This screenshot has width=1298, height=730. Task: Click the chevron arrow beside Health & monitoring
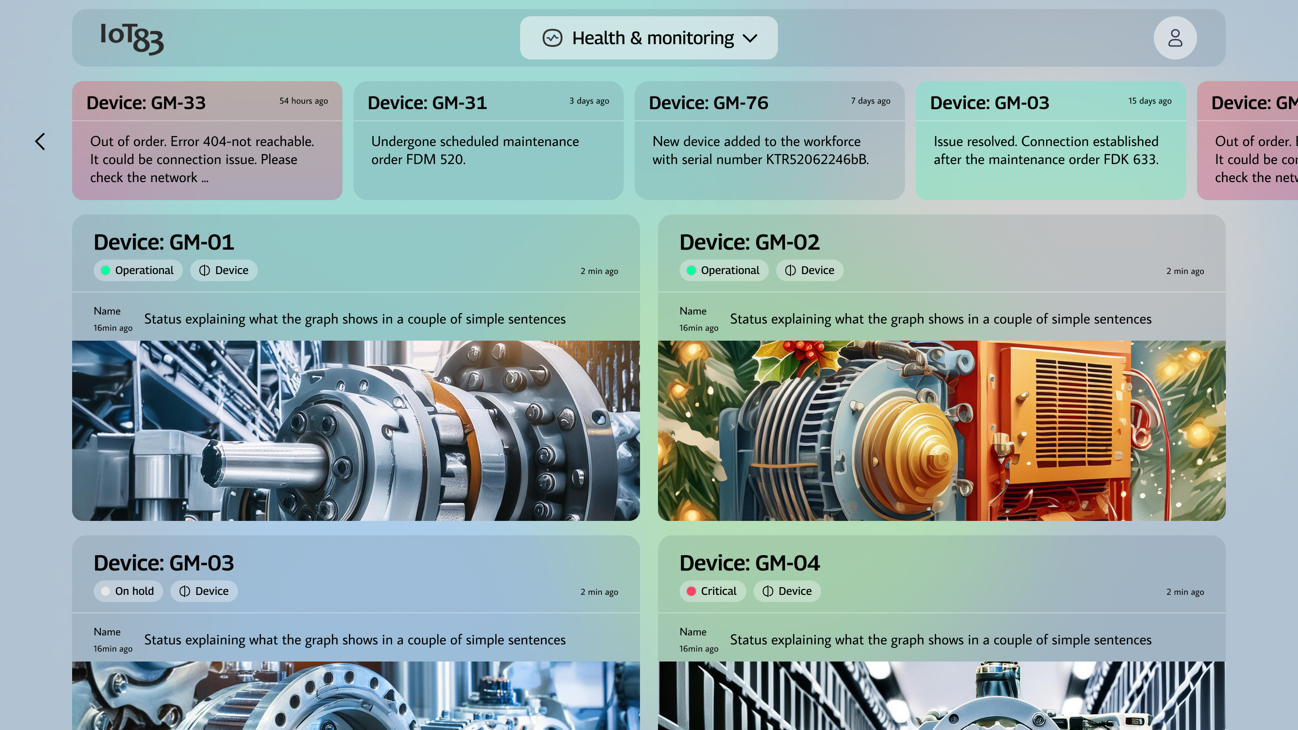point(750,38)
